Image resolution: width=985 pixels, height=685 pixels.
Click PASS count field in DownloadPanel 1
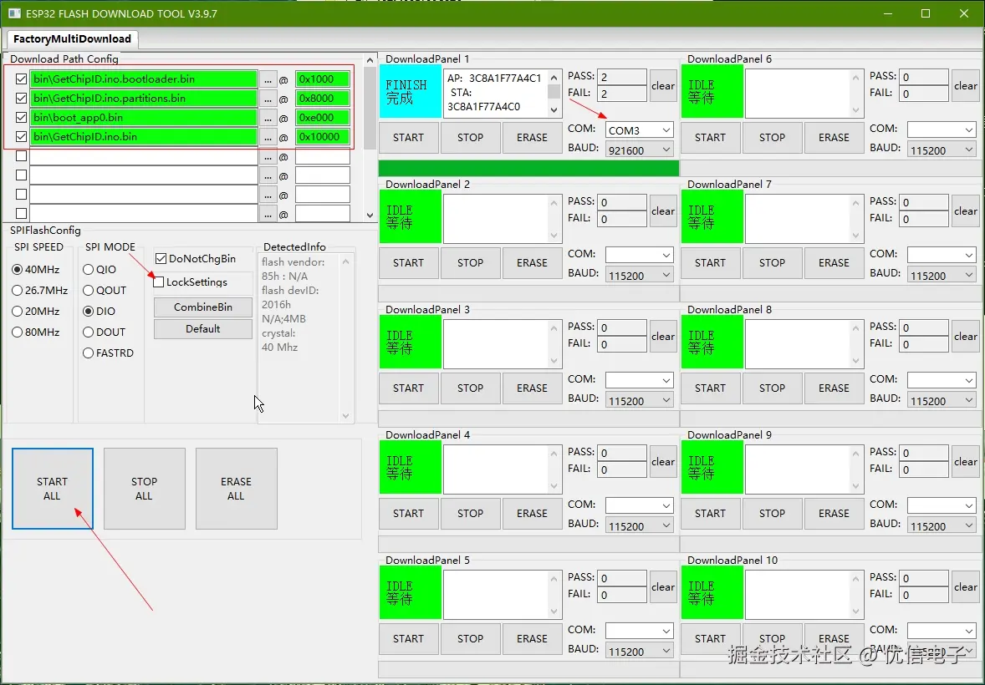622,77
